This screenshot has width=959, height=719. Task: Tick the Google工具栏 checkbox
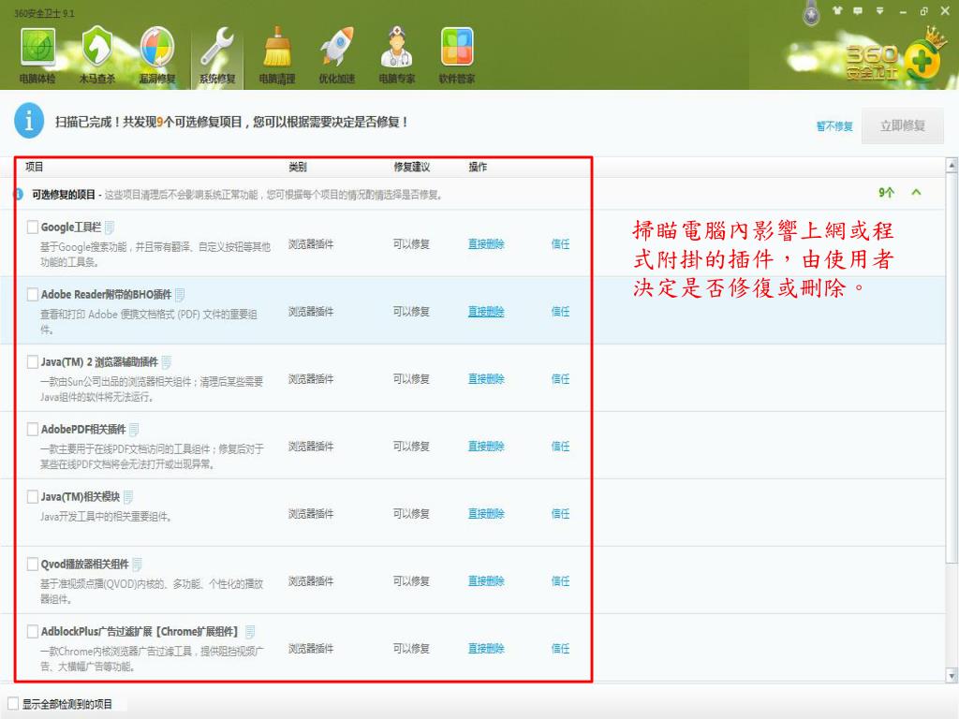[x=33, y=227]
